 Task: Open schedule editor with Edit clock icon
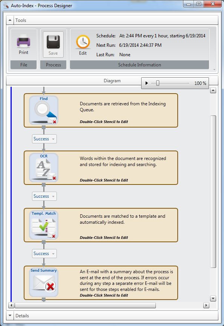tap(83, 42)
